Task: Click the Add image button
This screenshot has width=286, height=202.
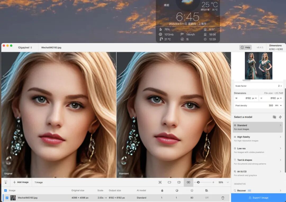Action: 21,182
